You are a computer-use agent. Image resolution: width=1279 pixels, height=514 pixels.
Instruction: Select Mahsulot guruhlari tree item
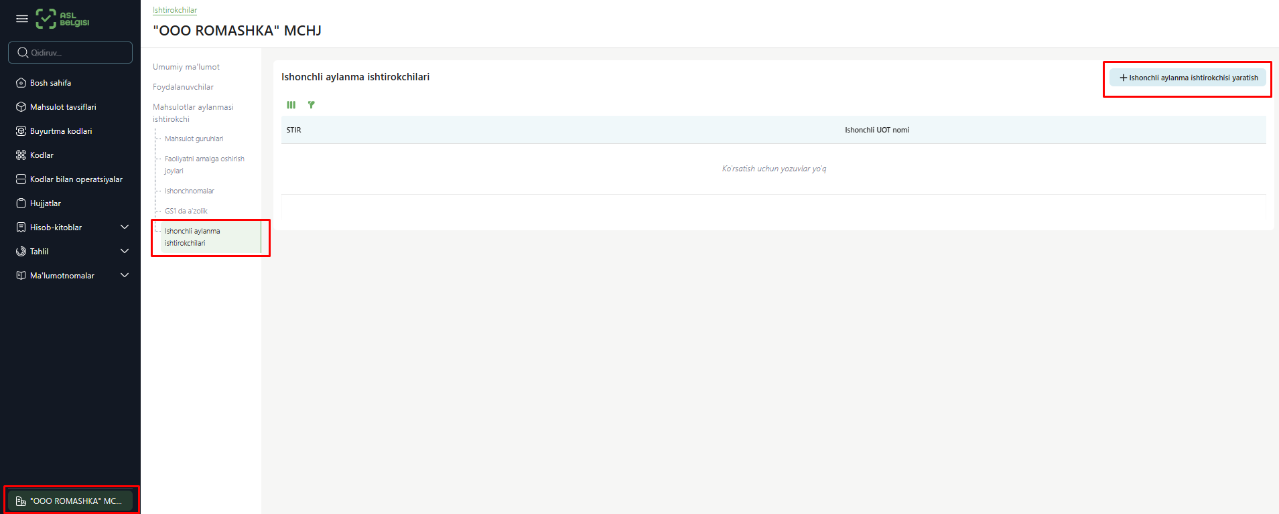194,139
